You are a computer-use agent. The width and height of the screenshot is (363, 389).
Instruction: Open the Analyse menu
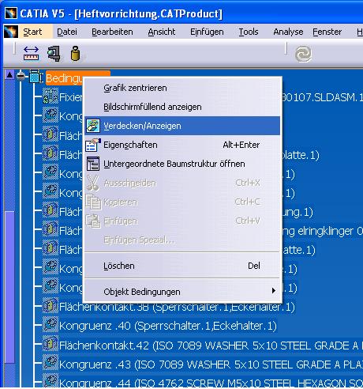click(288, 32)
